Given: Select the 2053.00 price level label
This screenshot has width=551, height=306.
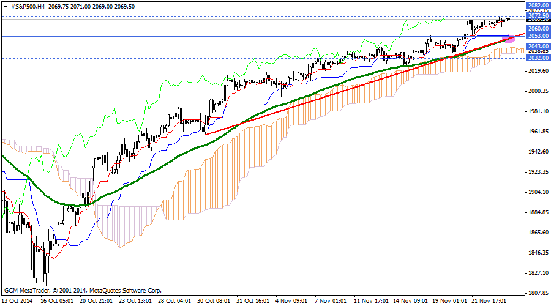Looking at the screenshot, I should 538,36.
